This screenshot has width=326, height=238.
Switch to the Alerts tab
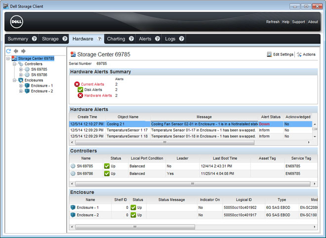[x=145, y=39]
